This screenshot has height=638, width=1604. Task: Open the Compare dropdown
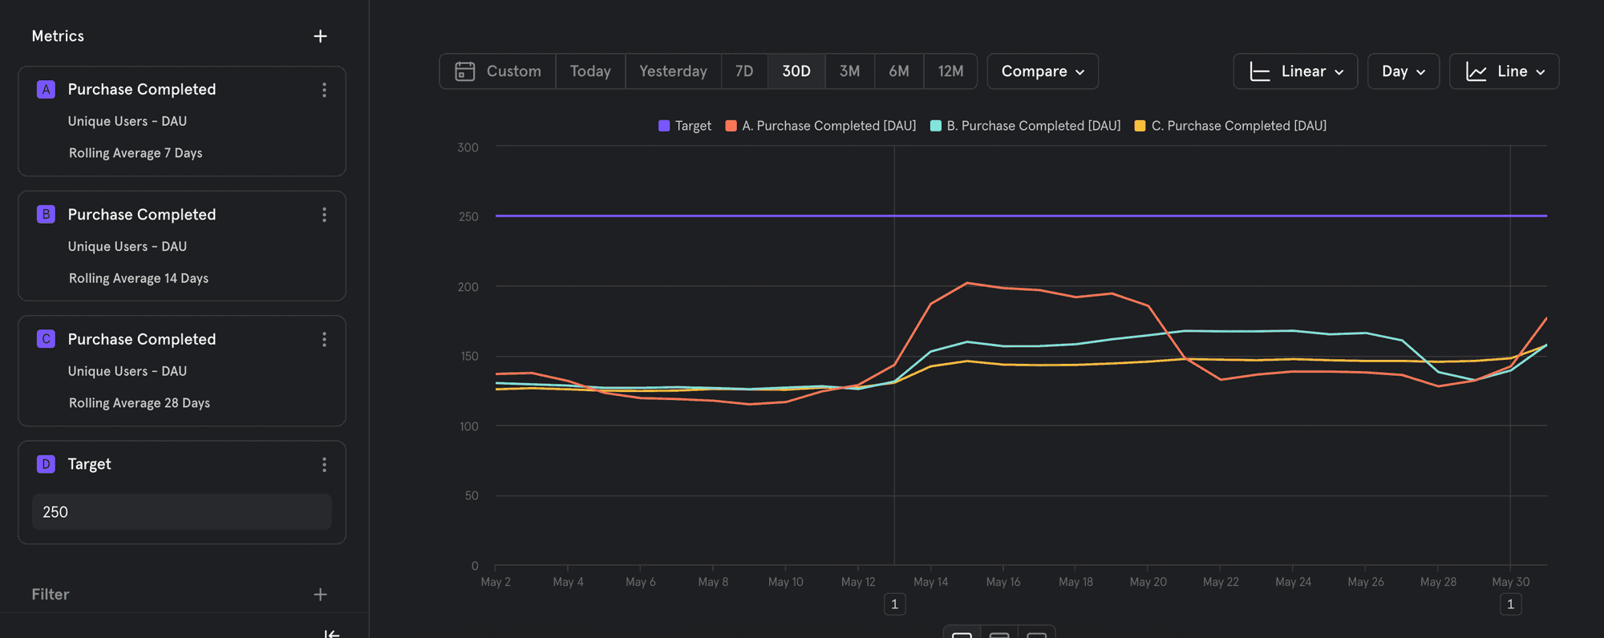click(1043, 71)
